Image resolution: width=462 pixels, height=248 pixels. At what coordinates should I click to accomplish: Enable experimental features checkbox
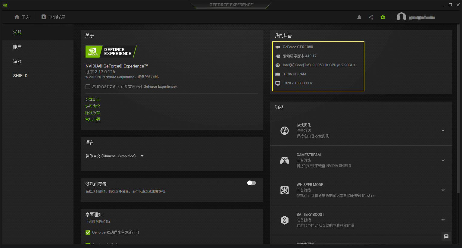[x=88, y=87]
